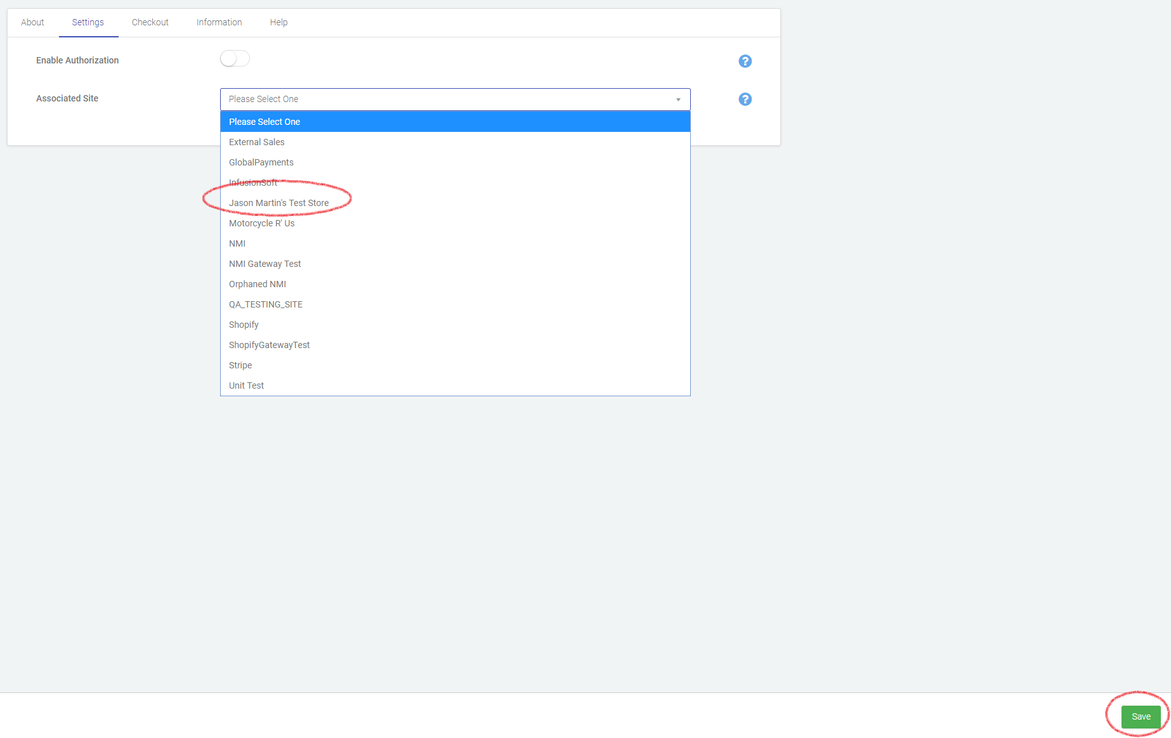This screenshot has width=1171, height=738.
Task: Collapse the Associated Site dropdown arrow
Action: (678, 100)
